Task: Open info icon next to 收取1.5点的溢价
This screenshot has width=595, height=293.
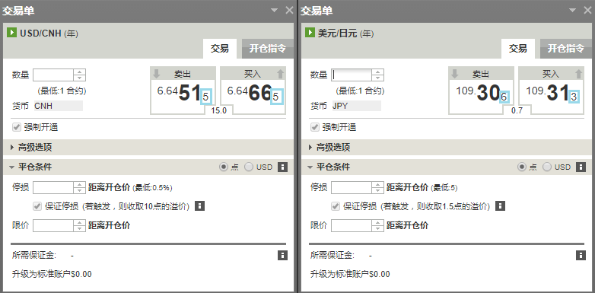Action: click(x=501, y=206)
